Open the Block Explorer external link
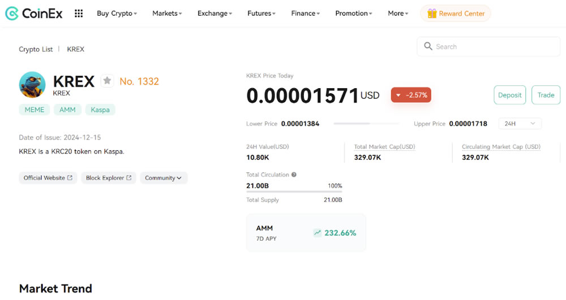566x300 pixels. pos(108,178)
